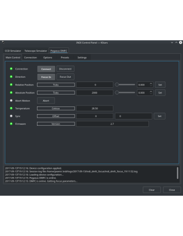Click Ticks label in Absolute Position row
The height and width of the screenshot is (236, 183).
tap(56, 93)
